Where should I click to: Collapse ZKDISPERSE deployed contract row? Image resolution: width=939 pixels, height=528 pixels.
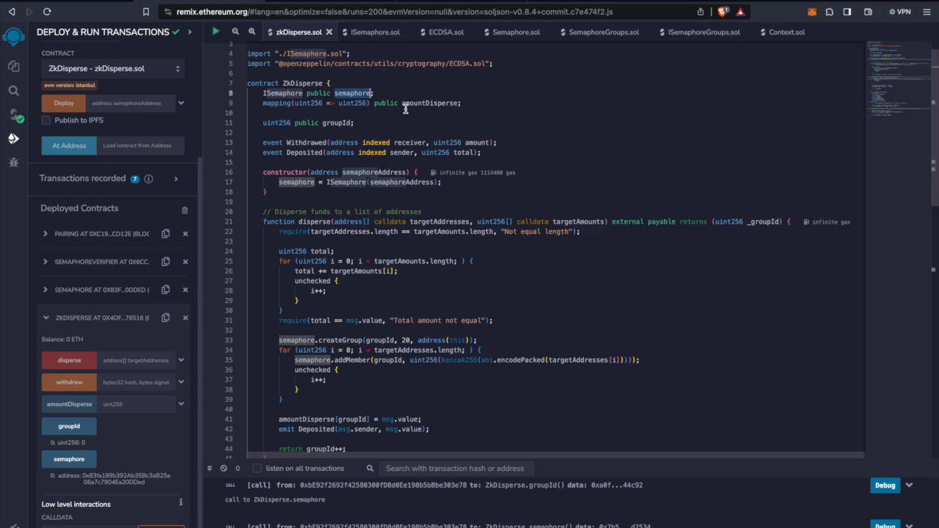[x=45, y=318]
